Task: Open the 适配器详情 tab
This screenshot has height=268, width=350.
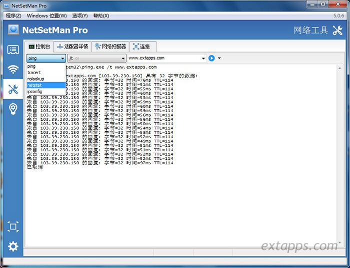Action: click(72, 47)
